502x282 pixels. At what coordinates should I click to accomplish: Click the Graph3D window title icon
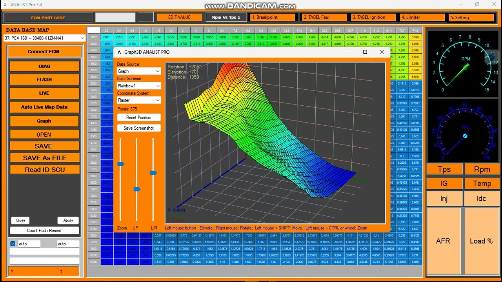[x=120, y=52]
